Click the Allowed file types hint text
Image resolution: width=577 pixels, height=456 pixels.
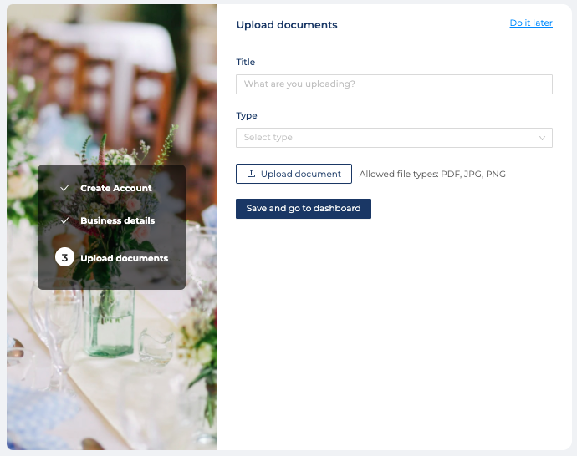point(432,175)
